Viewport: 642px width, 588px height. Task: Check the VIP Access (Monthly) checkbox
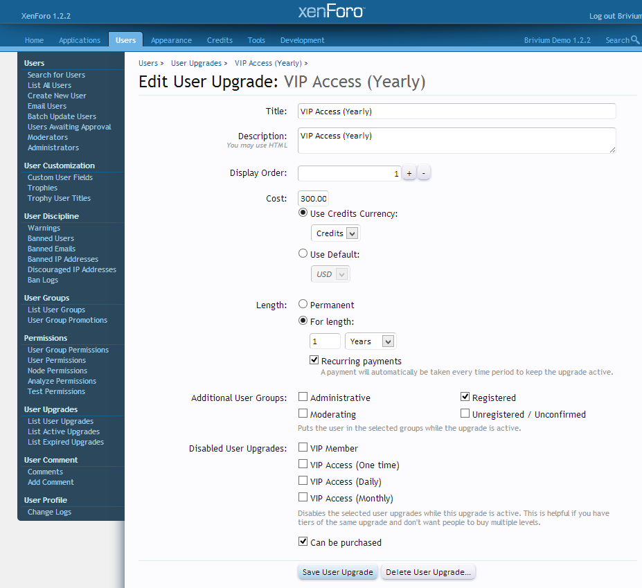pyautogui.click(x=303, y=497)
